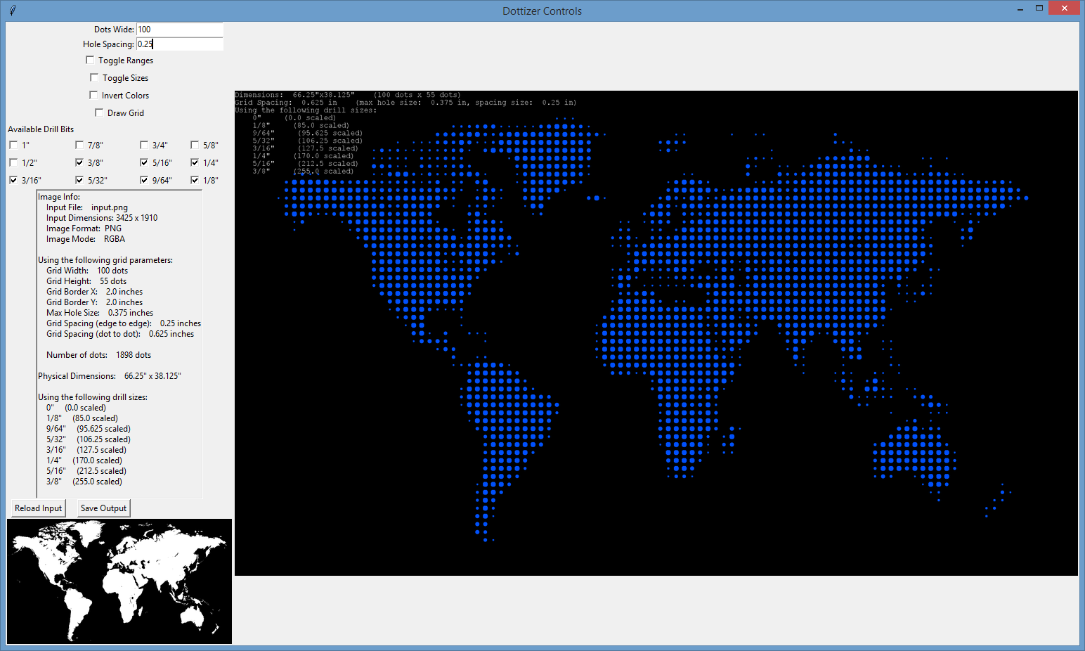Enable the Toggle Sizes checkbox
Image resolution: width=1085 pixels, height=651 pixels.
point(94,78)
